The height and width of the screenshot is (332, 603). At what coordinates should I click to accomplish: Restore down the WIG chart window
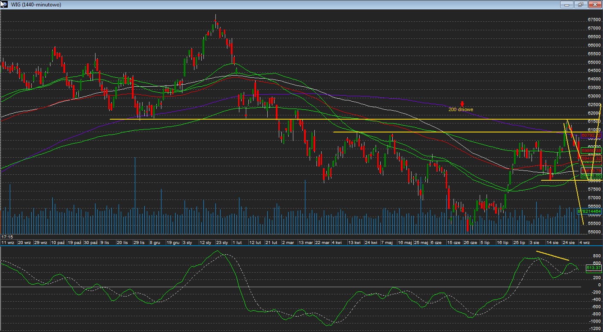coord(581,4)
